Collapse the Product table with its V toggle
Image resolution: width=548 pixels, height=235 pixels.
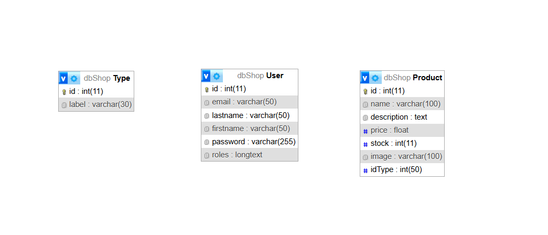tap(365, 78)
